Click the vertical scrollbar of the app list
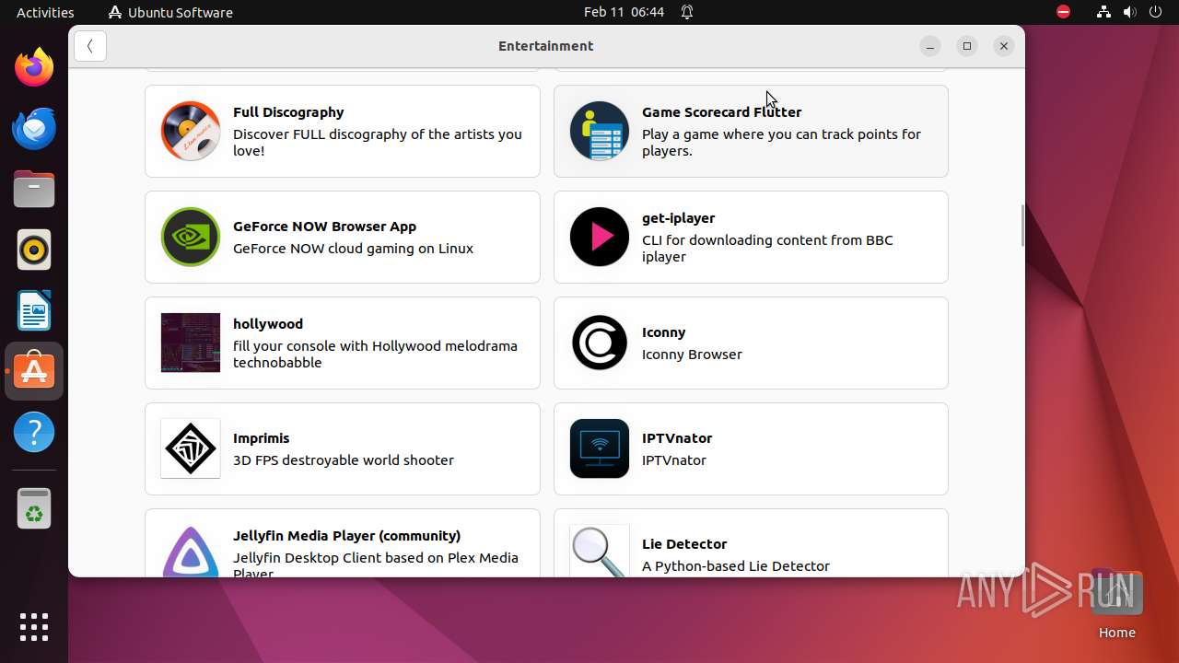Screen dimensions: 1179x663 (1021, 226)
